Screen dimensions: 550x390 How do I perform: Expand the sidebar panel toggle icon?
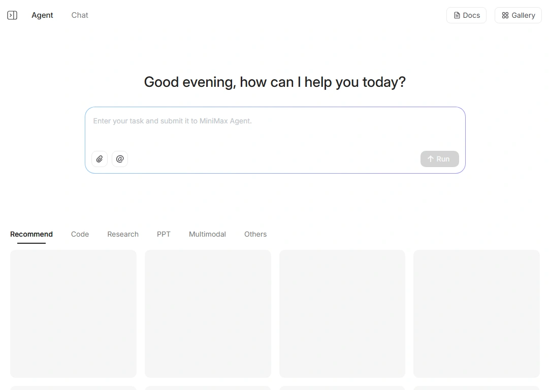click(x=12, y=15)
